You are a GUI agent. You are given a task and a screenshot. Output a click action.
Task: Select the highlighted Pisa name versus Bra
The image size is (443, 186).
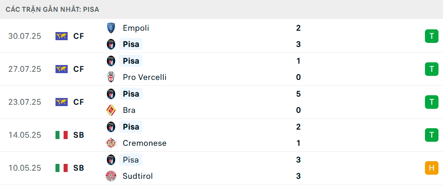[131, 94]
